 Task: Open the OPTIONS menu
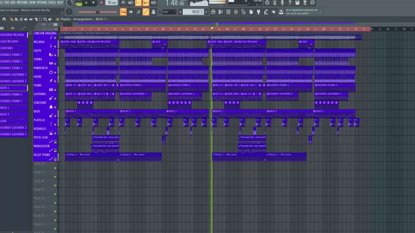point(42,2)
